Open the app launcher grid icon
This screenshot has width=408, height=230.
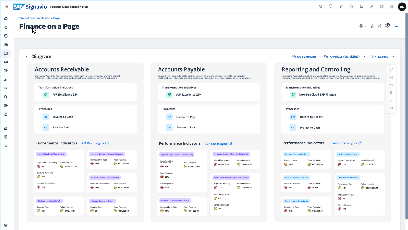[392, 7]
